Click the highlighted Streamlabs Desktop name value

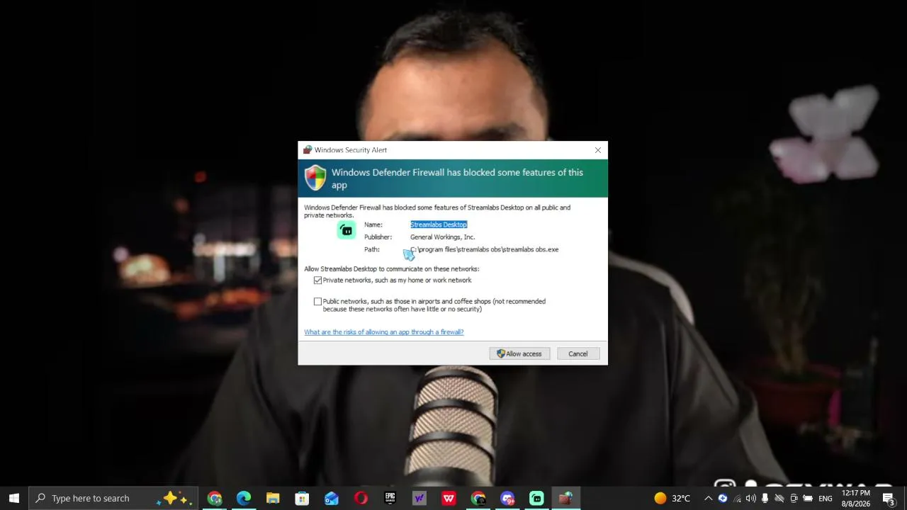(439, 225)
